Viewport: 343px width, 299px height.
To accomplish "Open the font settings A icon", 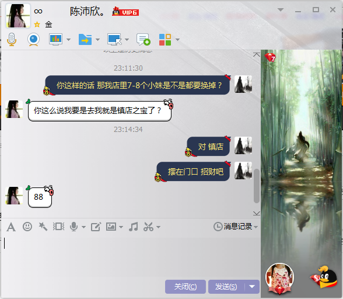I will click(x=11, y=227).
